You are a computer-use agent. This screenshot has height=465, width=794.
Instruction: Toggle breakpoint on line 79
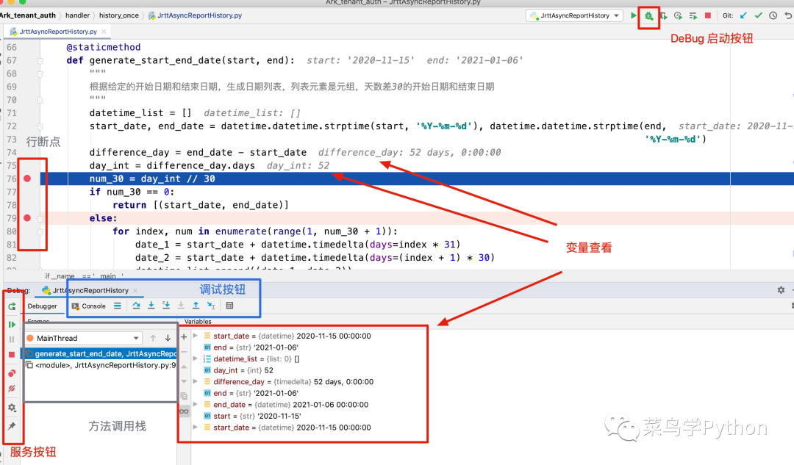tap(27, 218)
